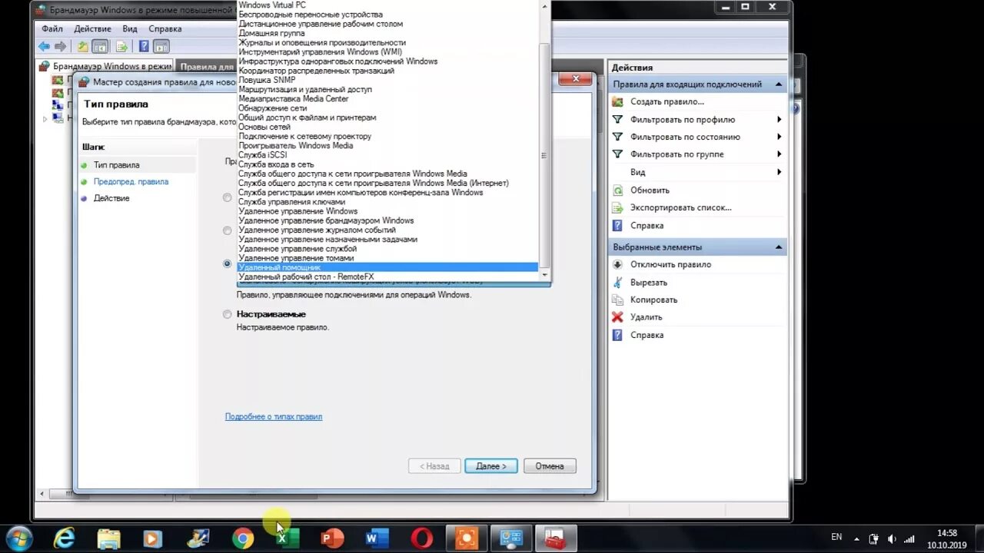Open Google Chrome from the taskbar

coord(243,538)
